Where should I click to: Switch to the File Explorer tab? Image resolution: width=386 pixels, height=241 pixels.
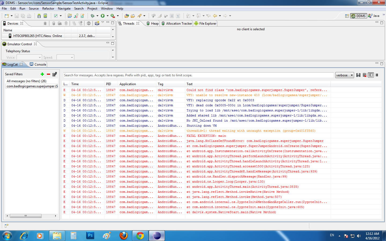(x=205, y=24)
